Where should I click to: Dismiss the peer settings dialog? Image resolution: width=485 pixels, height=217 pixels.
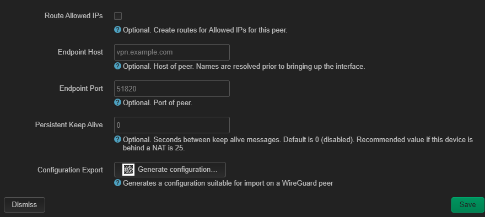point(24,205)
